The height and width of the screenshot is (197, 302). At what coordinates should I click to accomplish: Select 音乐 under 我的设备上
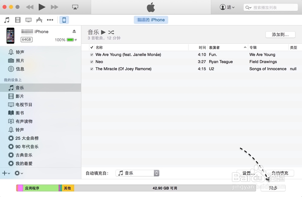click(40, 88)
